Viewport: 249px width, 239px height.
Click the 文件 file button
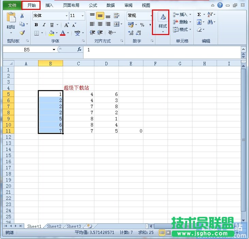12,5
